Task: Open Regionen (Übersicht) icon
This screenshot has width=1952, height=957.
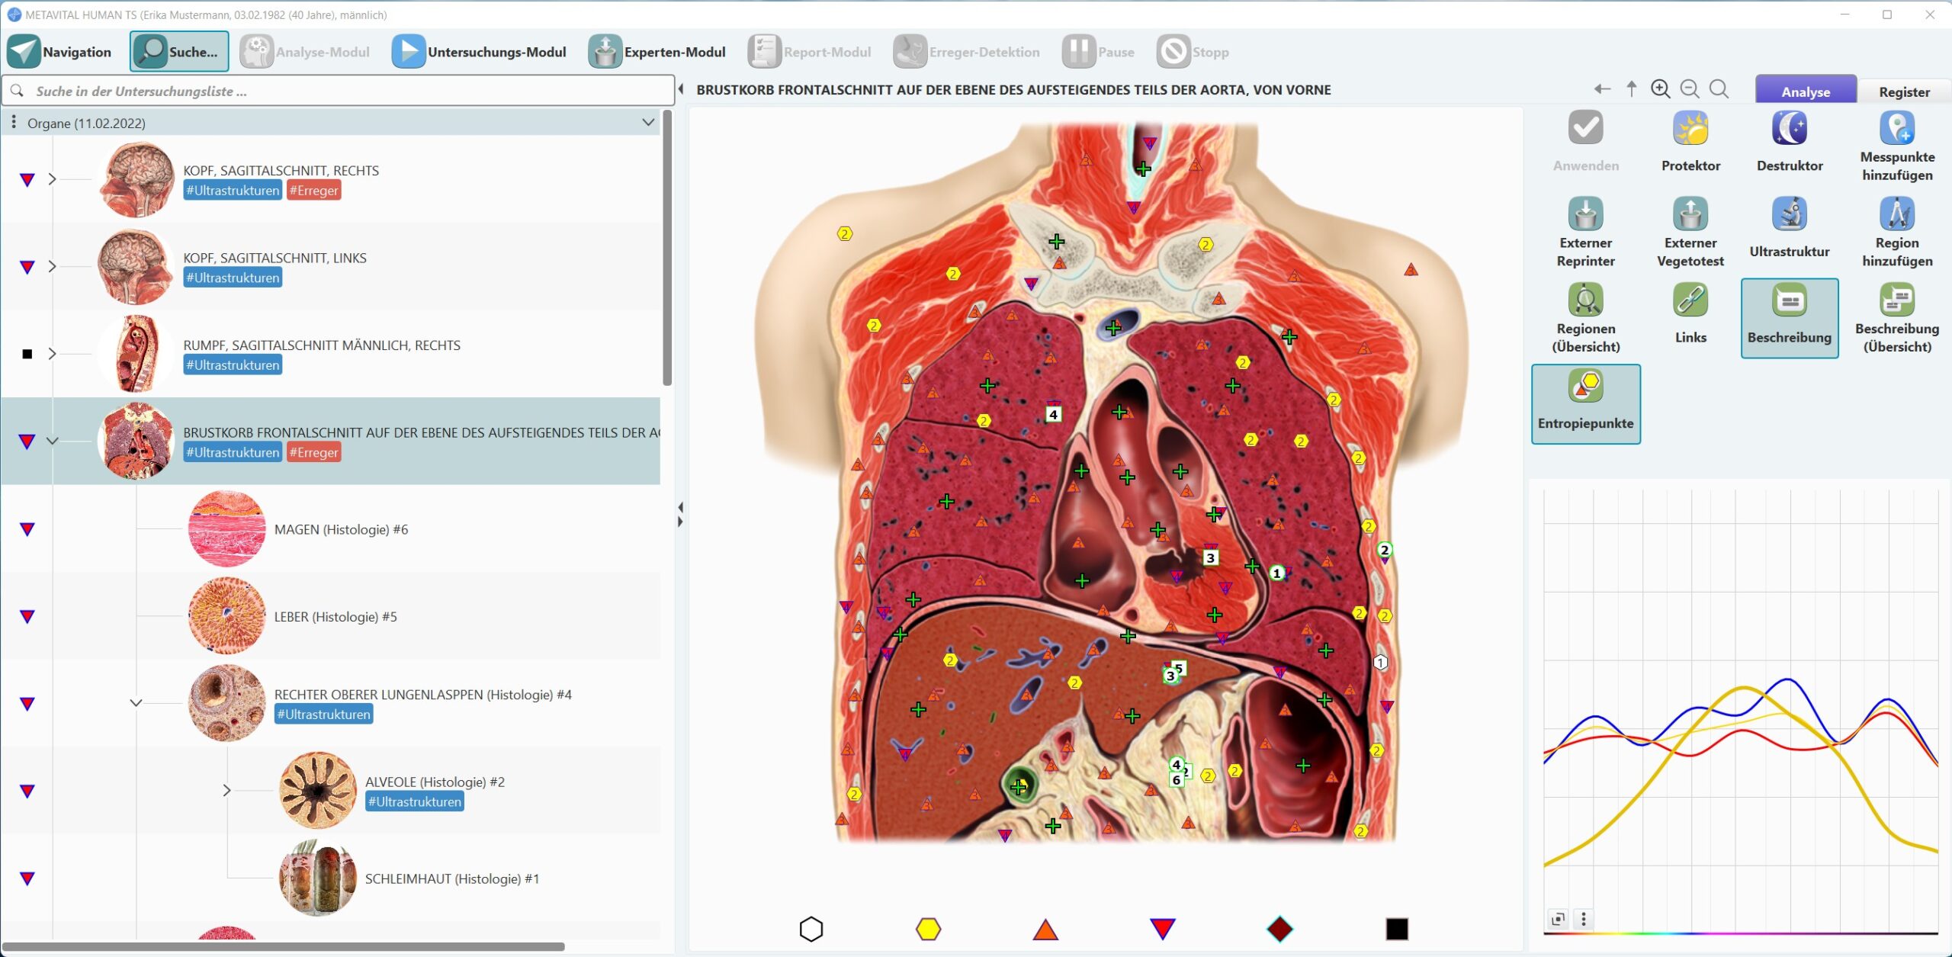Action: [x=1585, y=300]
